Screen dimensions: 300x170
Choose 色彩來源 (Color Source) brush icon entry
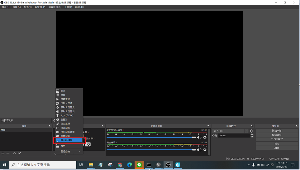[x=65, y=124]
